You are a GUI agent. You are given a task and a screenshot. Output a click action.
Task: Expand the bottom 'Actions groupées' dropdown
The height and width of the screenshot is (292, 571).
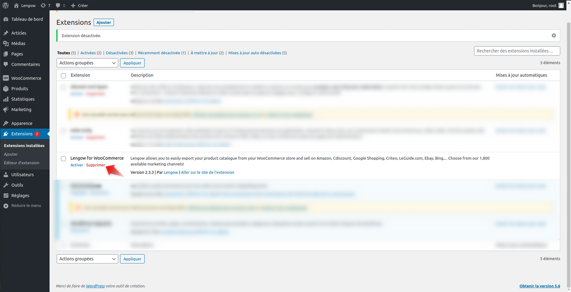tap(87, 259)
